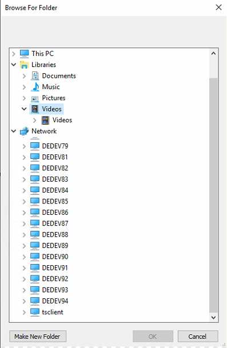Click the selected Videos library film icon

[35, 109]
